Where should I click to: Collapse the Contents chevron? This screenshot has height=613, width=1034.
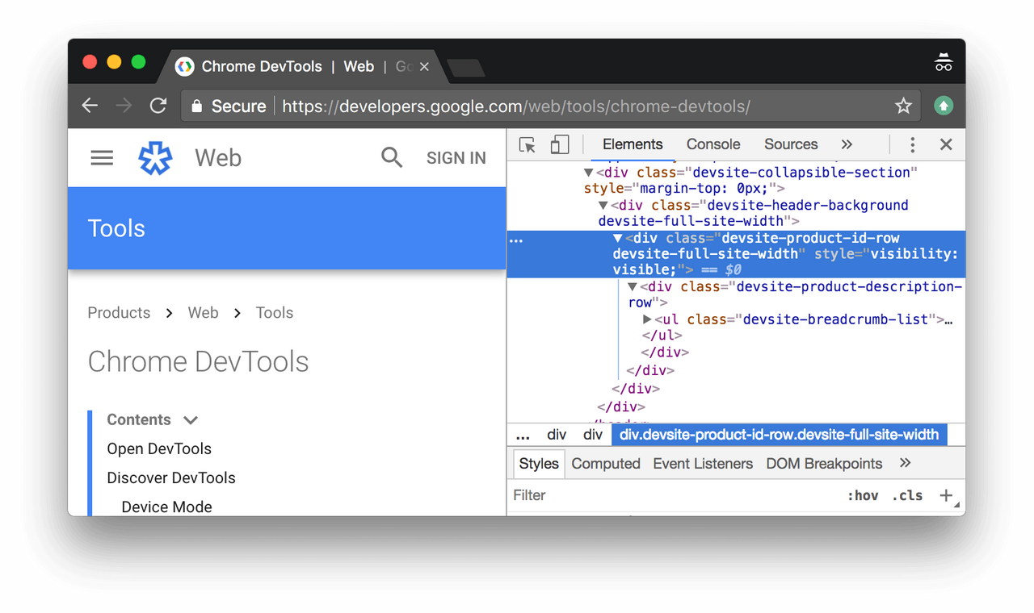[191, 420]
